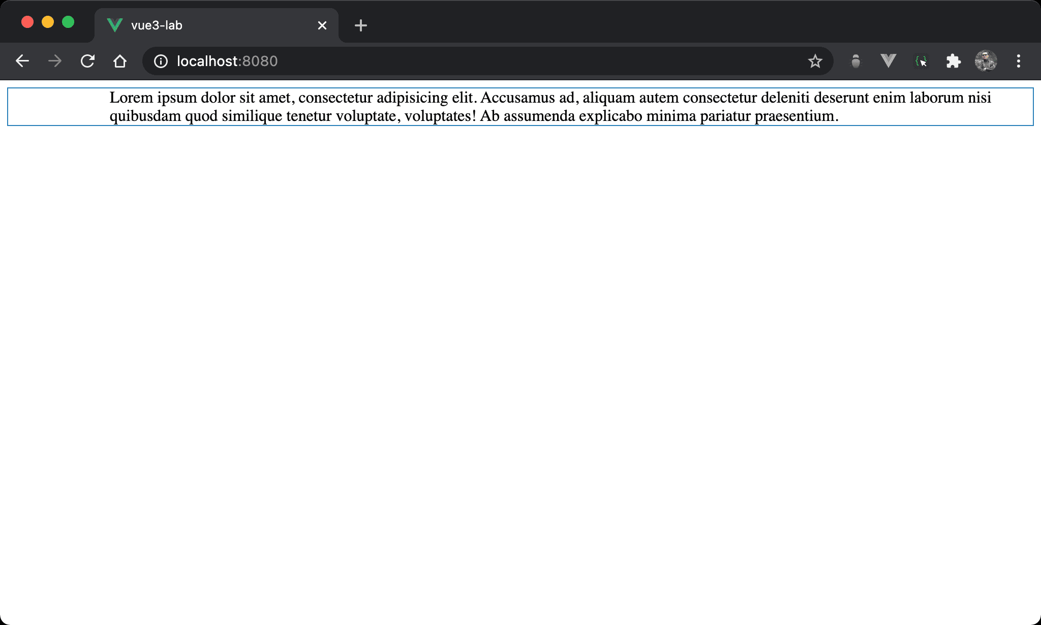This screenshot has width=1041, height=625.
Task: Close the vue3-lab tab
Action: tap(322, 25)
